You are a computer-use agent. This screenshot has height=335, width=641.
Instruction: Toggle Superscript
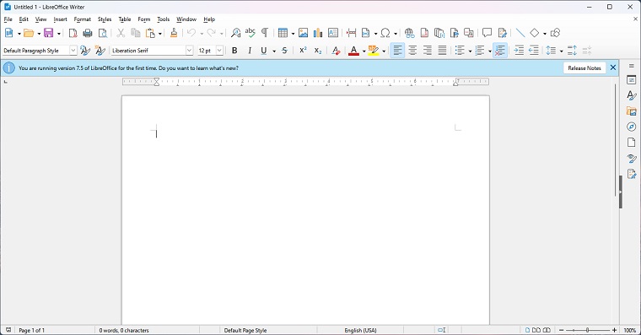point(303,51)
